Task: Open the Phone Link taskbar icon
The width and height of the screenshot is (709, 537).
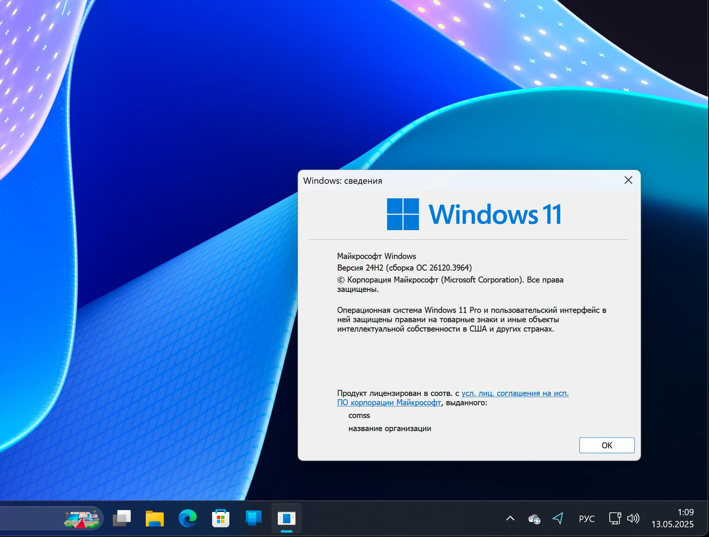Action: point(253,518)
